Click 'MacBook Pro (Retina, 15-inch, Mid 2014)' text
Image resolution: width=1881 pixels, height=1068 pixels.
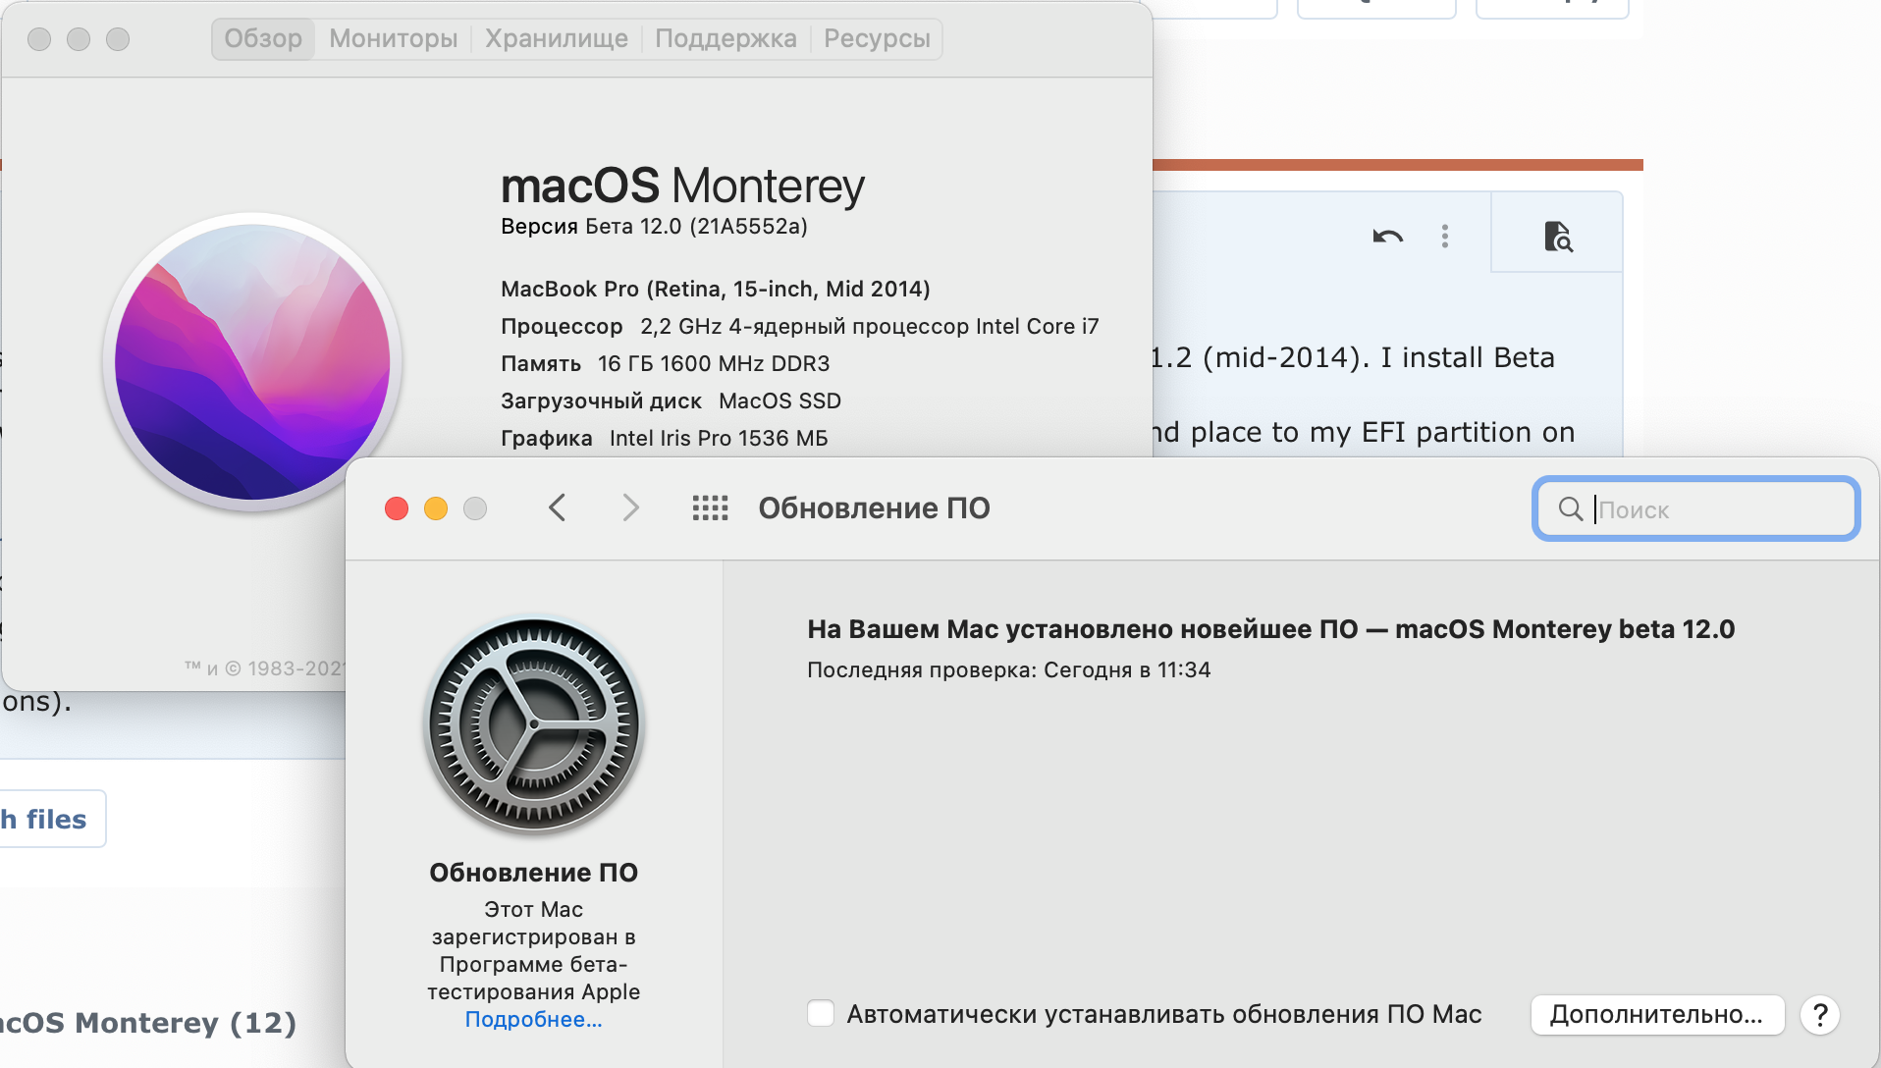pos(716,289)
